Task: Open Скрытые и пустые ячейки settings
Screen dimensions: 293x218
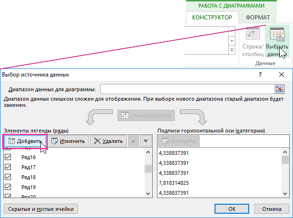Action: click(x=40, y=208)
